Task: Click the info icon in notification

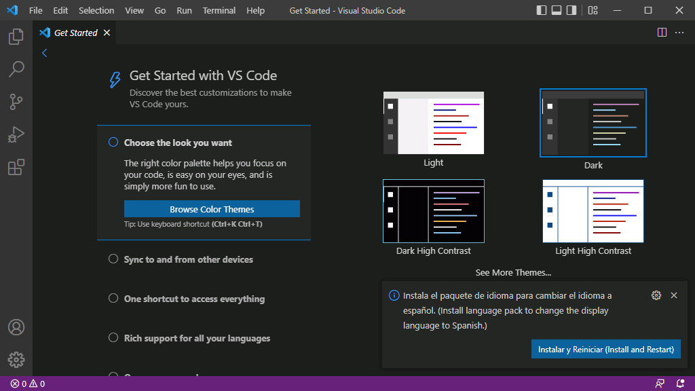Action: coord(394,295)
